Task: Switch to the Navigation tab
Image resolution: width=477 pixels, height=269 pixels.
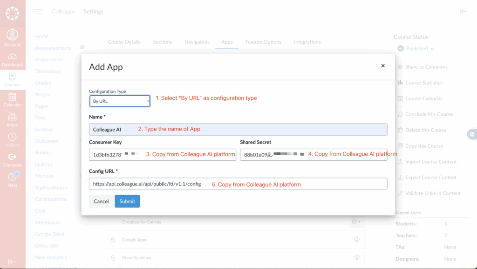Action: (197, 42)
